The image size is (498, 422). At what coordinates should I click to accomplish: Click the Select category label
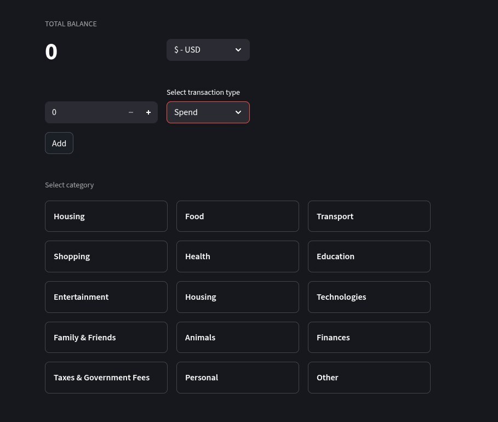coord(69,185)
